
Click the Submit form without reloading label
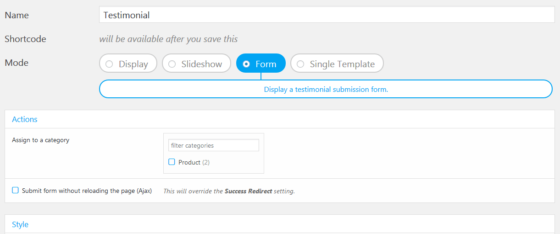click(87, 191)
